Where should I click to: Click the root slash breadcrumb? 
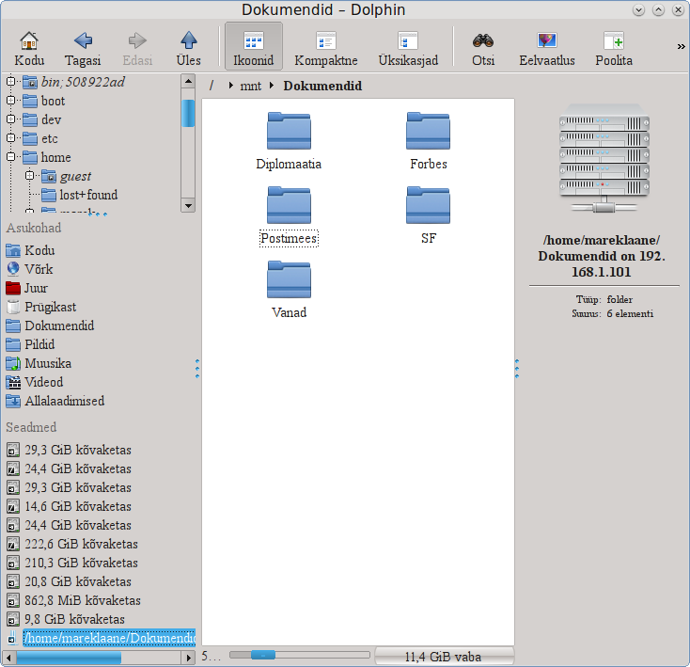(212, 86)
